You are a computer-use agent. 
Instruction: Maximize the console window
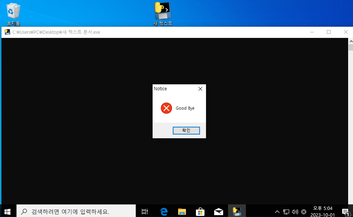click(329, 32)
